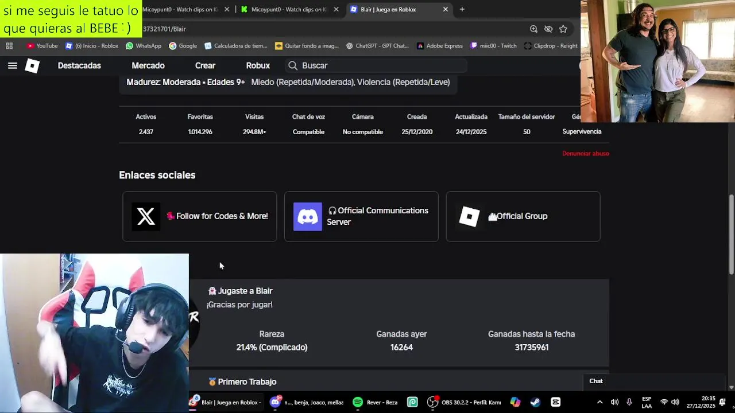
Task: Open Copilot icon in taskbar
Action: 515,402
